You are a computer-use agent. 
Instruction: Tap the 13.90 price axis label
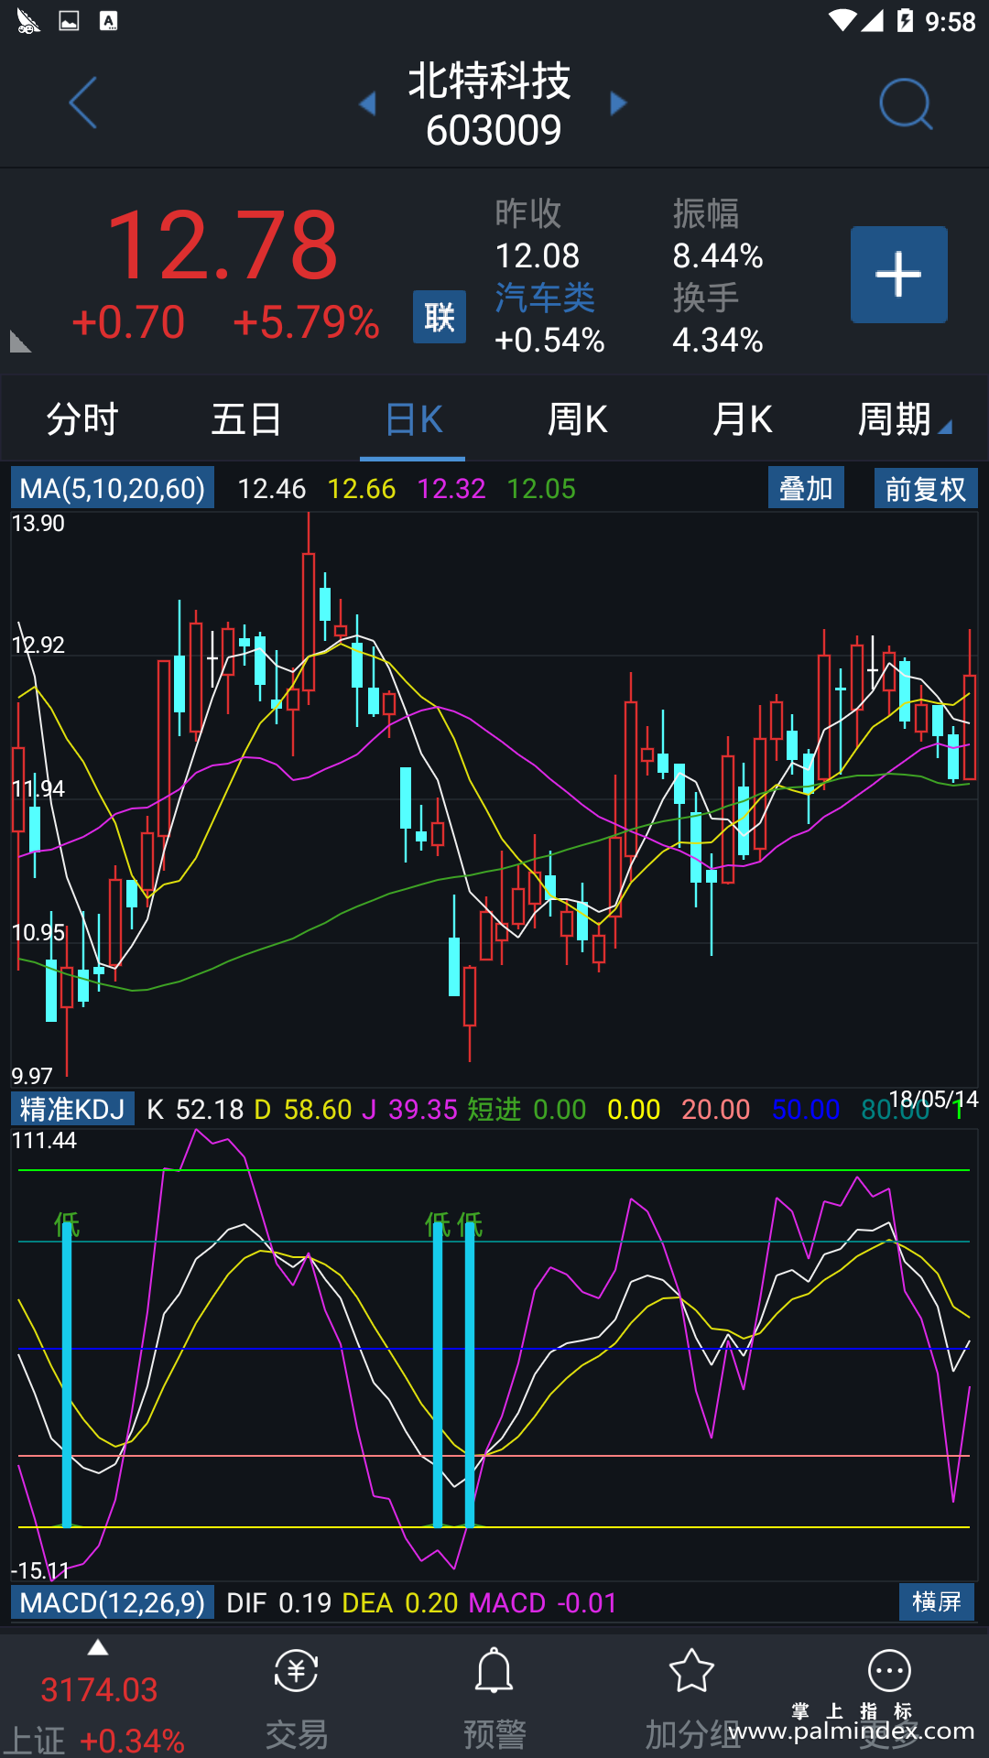coord(38,524)
